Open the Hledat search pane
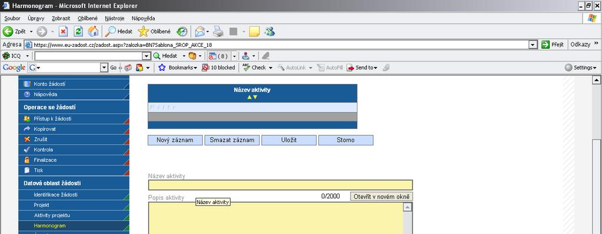 click(x=119, y=31)
